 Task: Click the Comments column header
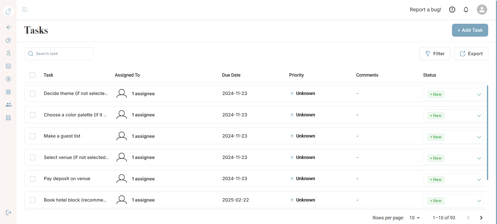pyautogui.click(x=367, y=75)
